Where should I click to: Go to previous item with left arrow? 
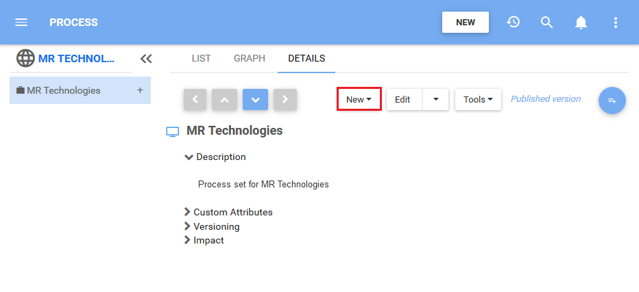coord(195,100)
